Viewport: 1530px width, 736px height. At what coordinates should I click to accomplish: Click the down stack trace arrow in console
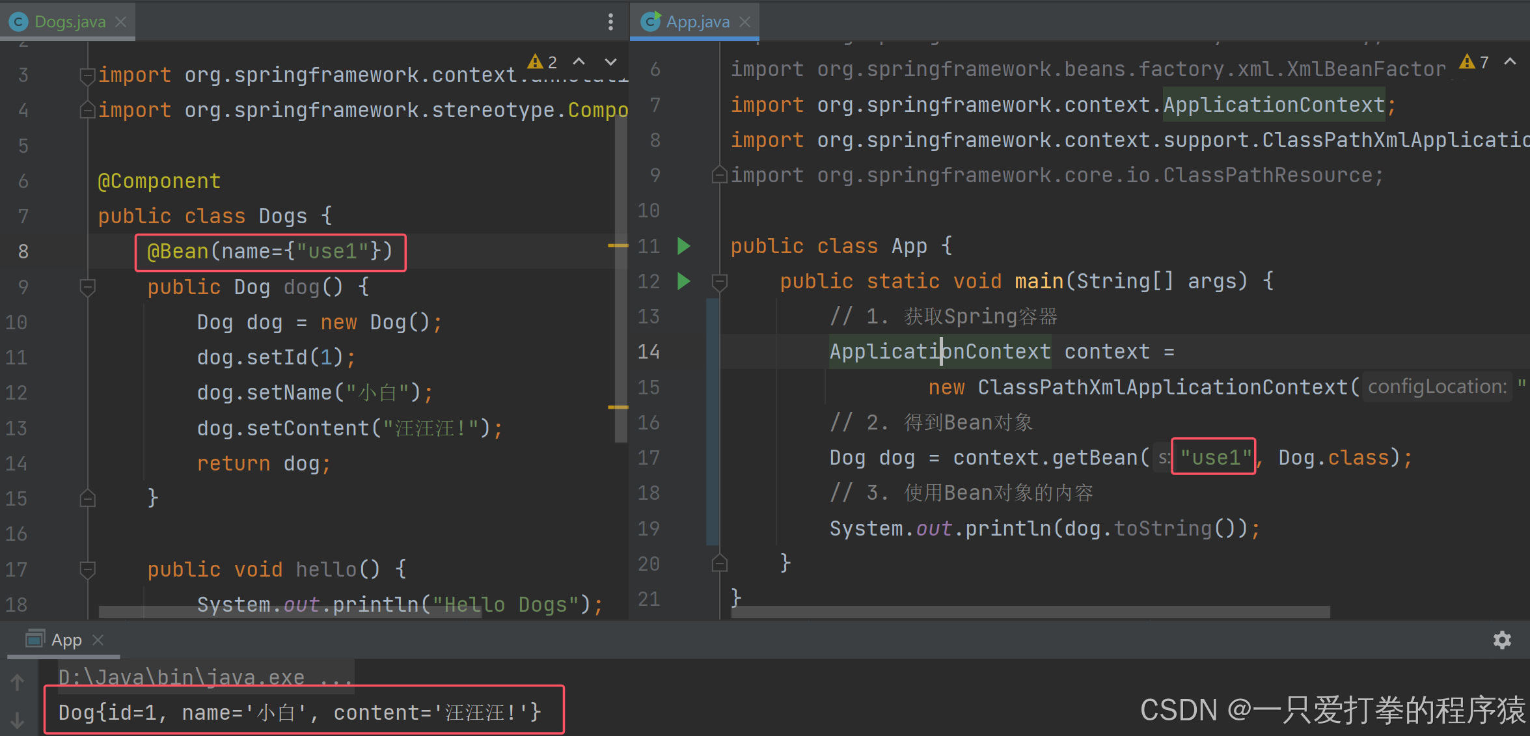(18, 720)
